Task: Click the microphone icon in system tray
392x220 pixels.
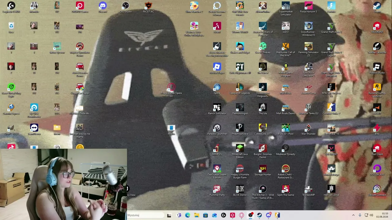Action: 360,215
